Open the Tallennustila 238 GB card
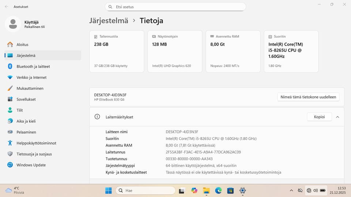The image size is (351, 197). click(117, 51)
